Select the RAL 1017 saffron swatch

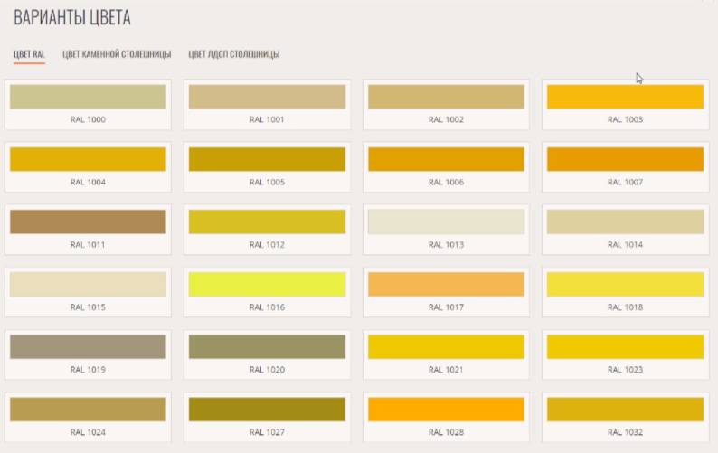(x=446, y=284)
